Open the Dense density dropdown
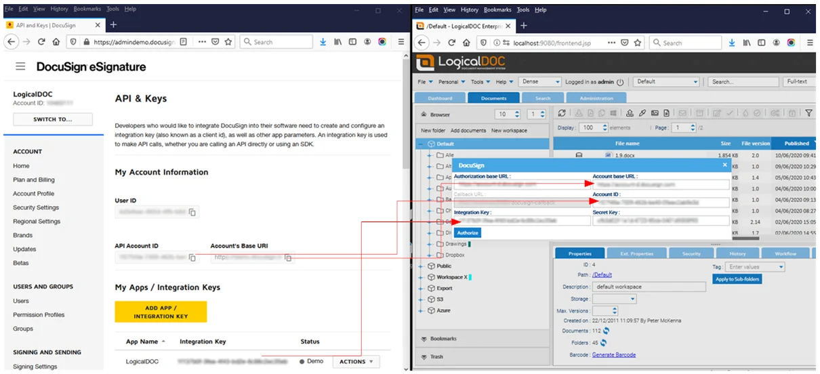 539,82
